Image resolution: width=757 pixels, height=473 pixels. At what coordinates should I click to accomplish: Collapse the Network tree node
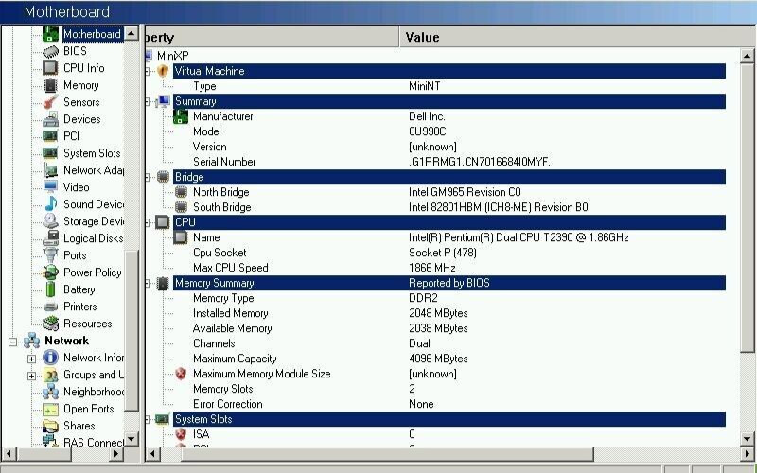pos(12,342)
